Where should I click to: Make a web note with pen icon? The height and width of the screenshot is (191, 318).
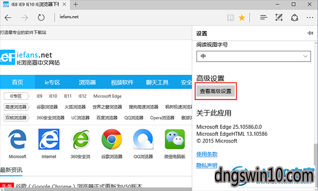point(279,18)
